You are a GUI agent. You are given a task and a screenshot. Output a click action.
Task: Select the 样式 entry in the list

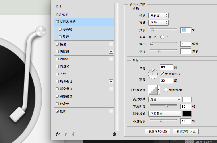coord(84,7)
